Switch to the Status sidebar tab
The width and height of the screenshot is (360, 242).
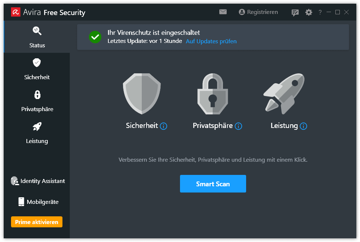[x=37, y=37]
